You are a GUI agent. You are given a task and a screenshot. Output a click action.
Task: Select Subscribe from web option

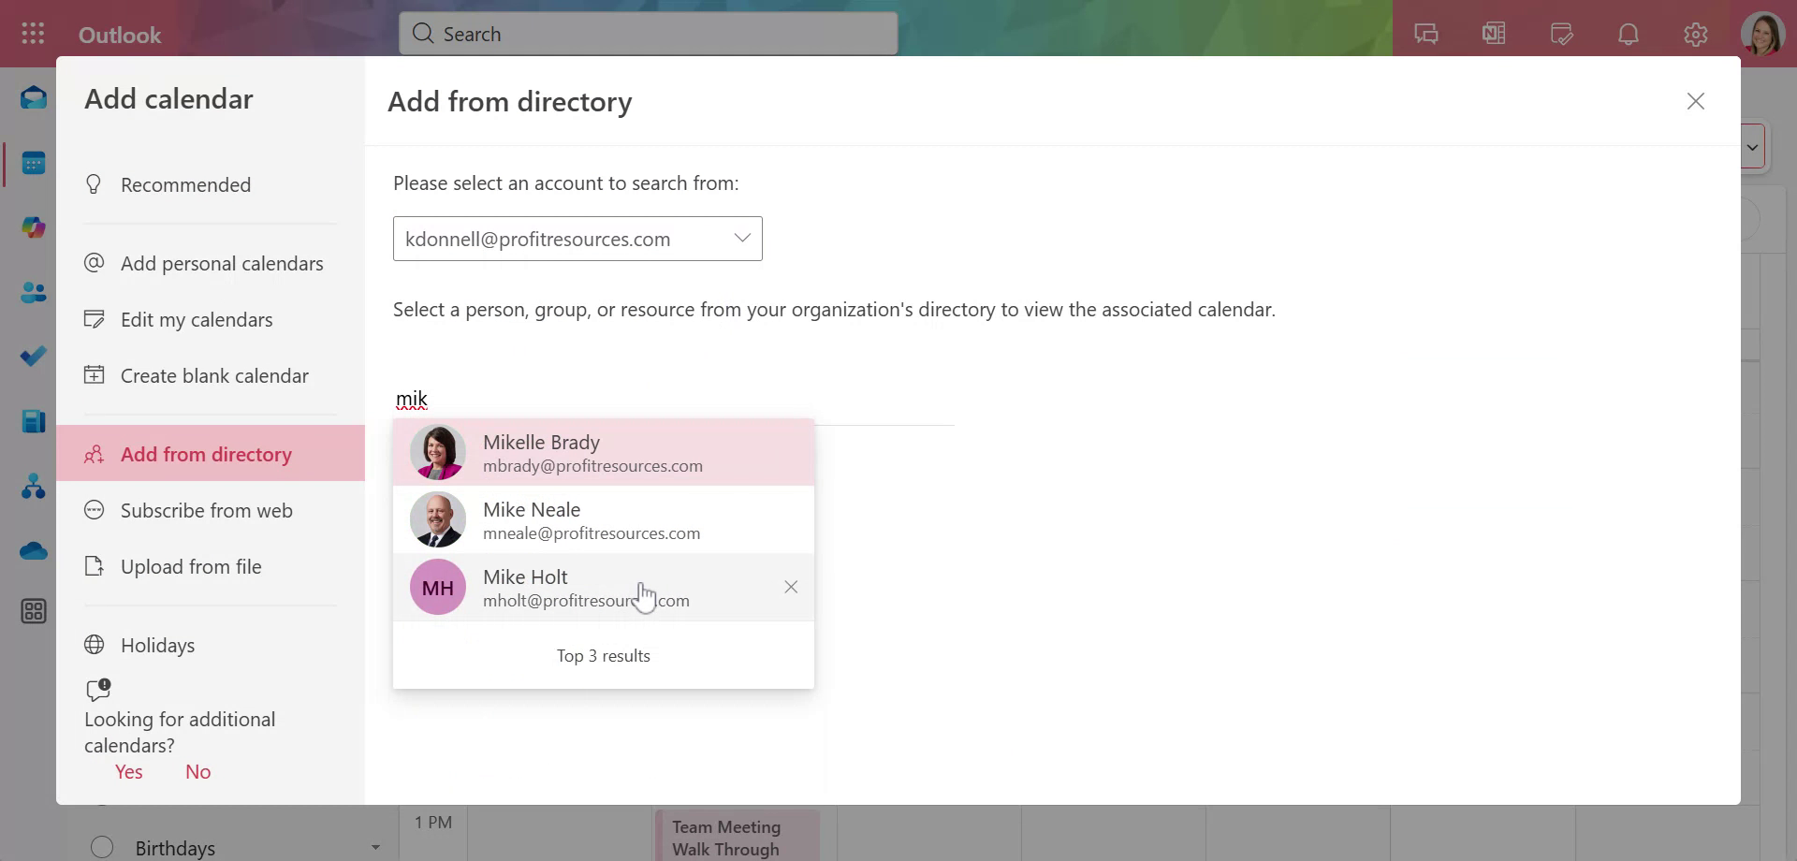[207, 510]
